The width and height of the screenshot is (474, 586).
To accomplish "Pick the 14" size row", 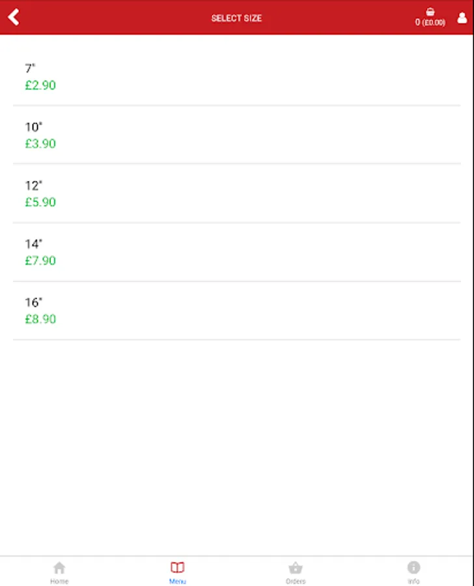I will point(236,252).
